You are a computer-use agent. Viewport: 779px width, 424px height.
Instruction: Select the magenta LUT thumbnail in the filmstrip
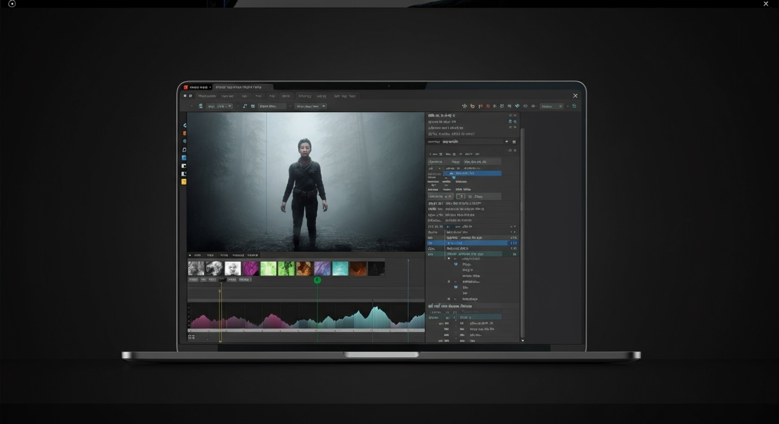click(x=250, y=268)
